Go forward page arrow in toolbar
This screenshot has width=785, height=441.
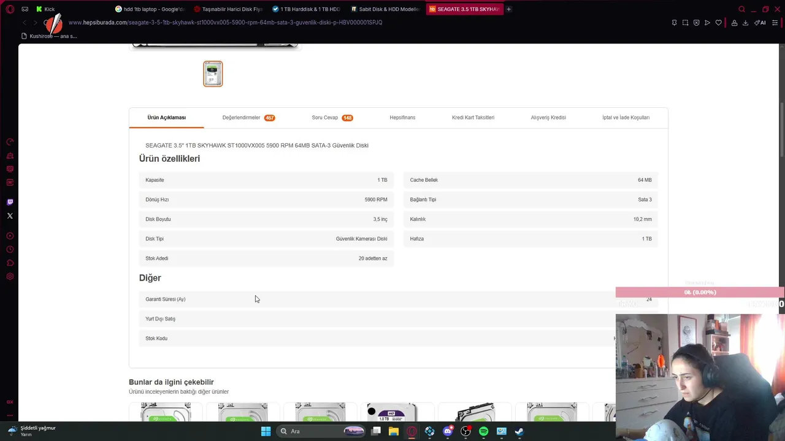pyautogui.click(x=35, y=23)
